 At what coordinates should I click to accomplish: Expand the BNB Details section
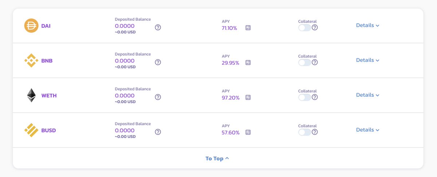pos(367,60)
